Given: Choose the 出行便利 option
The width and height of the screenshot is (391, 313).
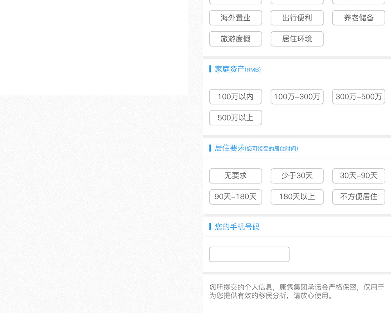Looking at the screenshot, I should pos(297,18).
